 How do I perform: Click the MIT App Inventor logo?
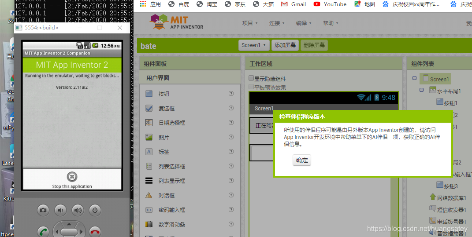pyautogui.click(x=176, y=22)
